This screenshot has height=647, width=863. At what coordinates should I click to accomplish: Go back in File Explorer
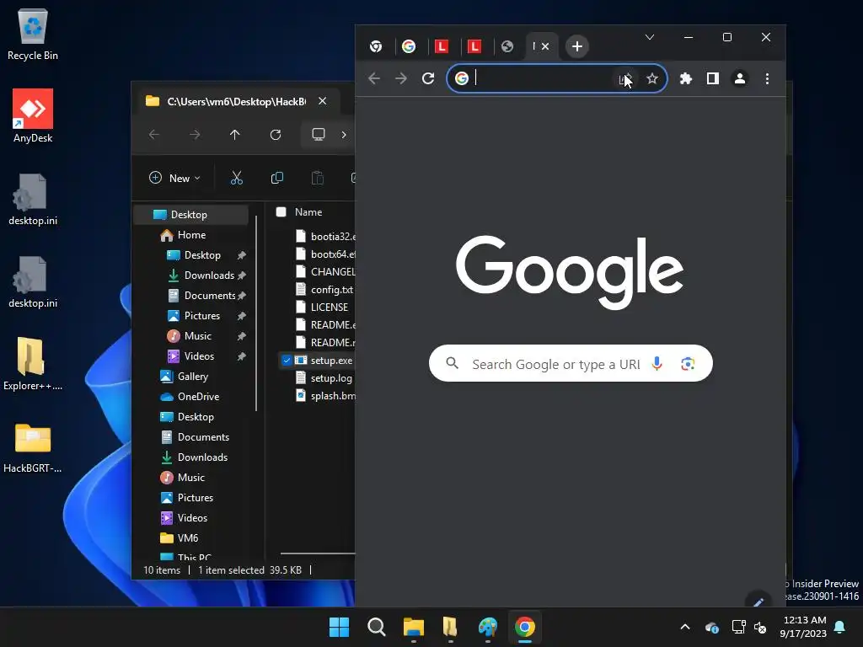154,135
